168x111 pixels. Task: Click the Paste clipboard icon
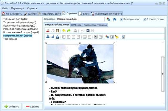pyautogui.click(x=57, y=31)
